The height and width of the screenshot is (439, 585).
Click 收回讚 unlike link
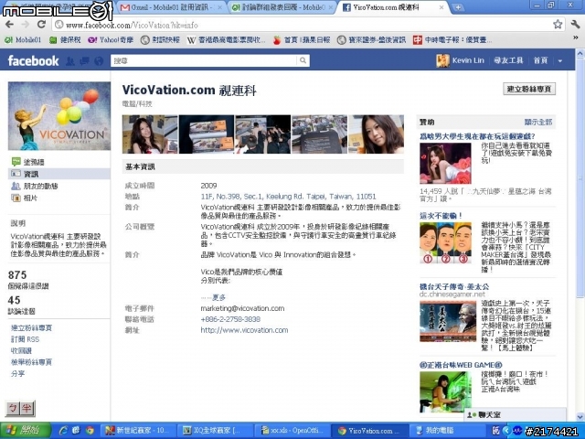tap(21, 350)
